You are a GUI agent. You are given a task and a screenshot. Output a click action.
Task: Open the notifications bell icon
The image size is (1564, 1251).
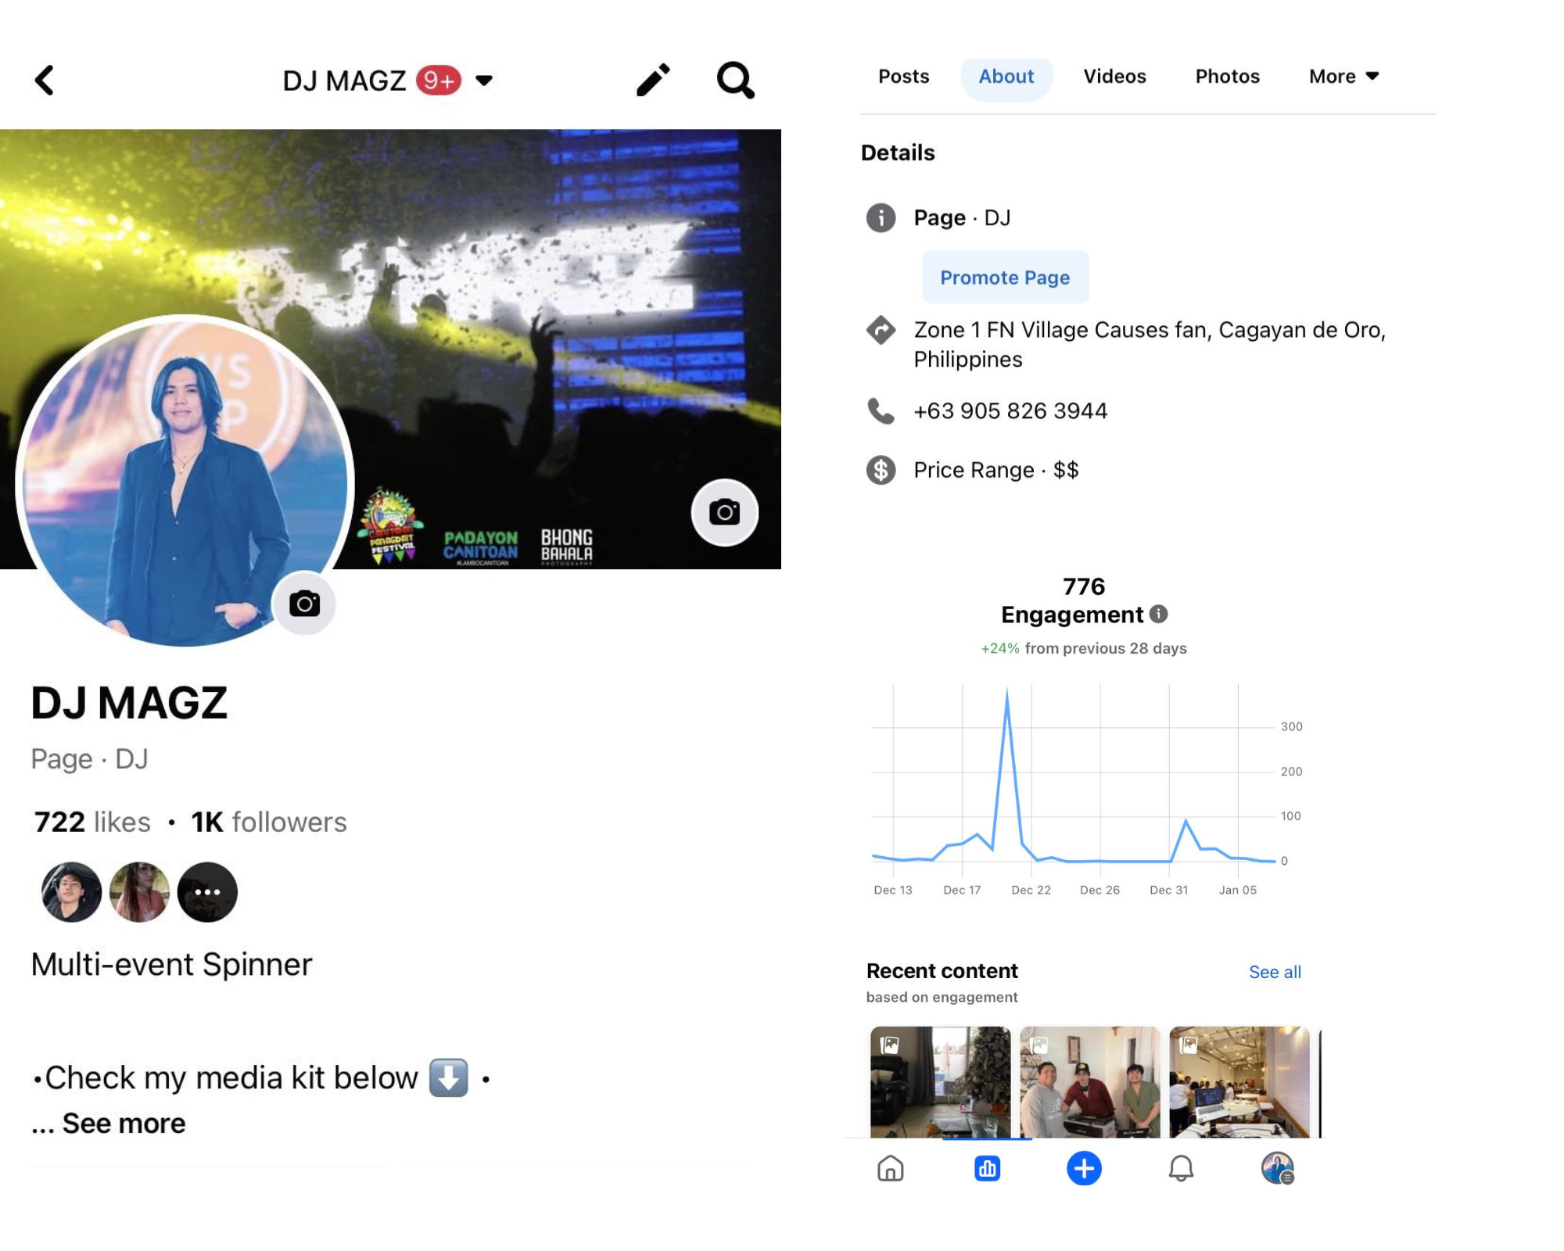1181,1168
